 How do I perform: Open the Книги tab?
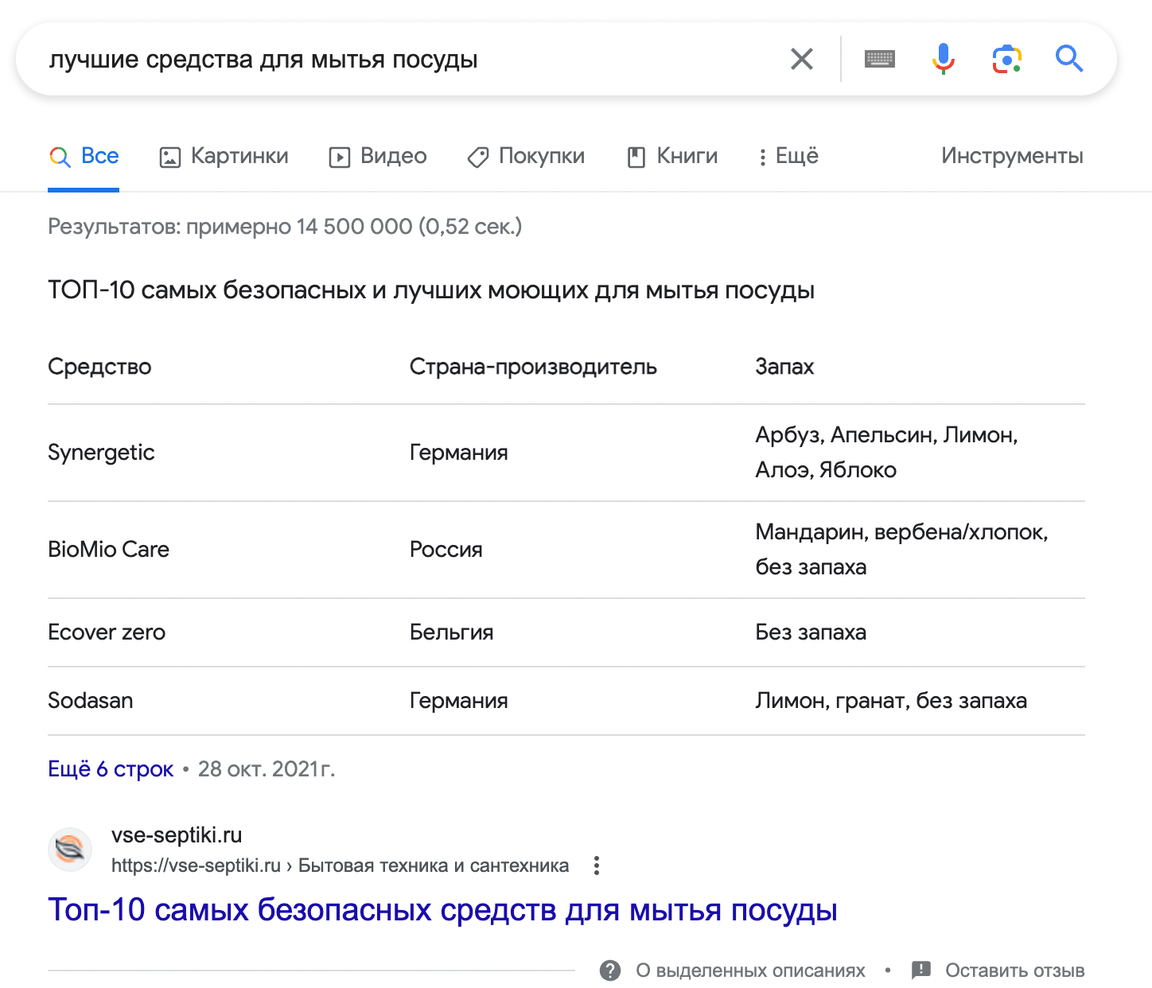coord(672,156)
